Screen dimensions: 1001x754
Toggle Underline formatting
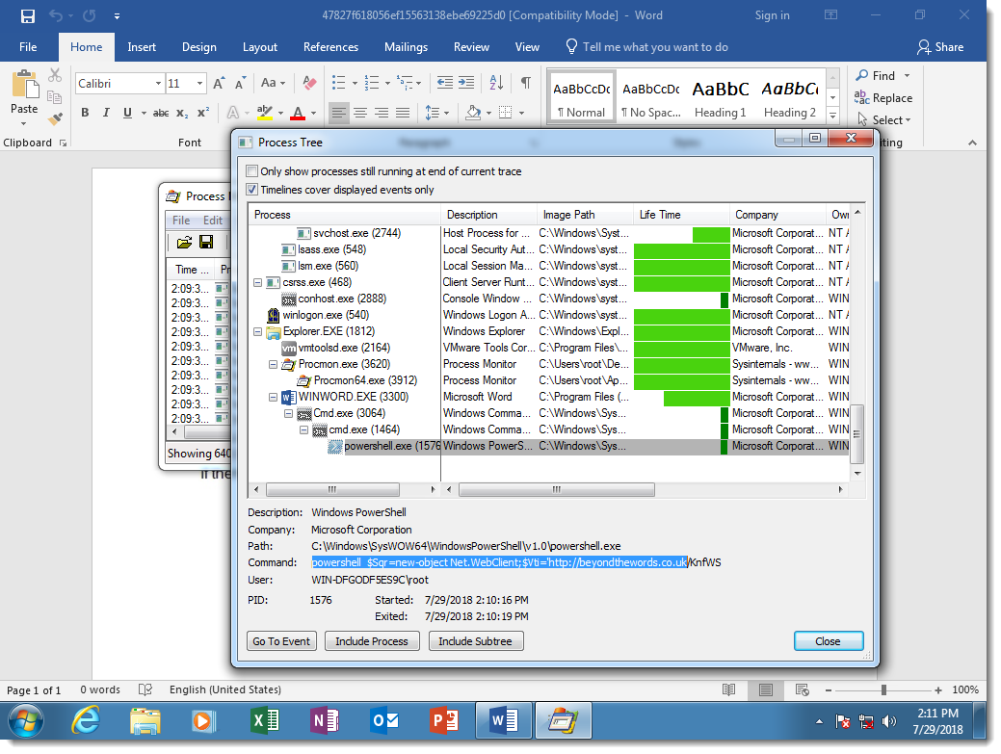coord(127,113)
